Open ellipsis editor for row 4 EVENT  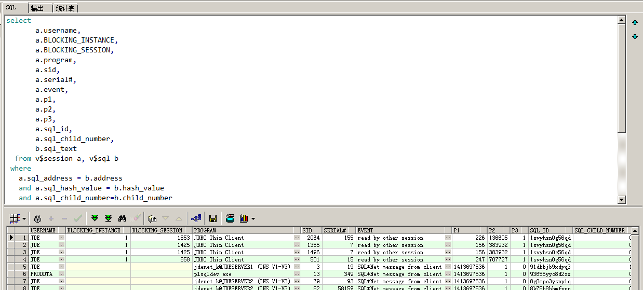pos(447,259)
